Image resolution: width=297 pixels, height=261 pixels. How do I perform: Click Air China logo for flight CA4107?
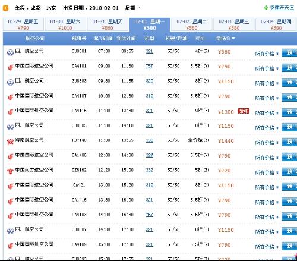[10, 97]
